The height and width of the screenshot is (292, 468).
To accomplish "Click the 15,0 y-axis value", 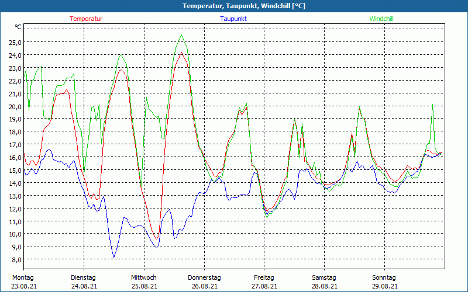I will [x=15, y=170].
